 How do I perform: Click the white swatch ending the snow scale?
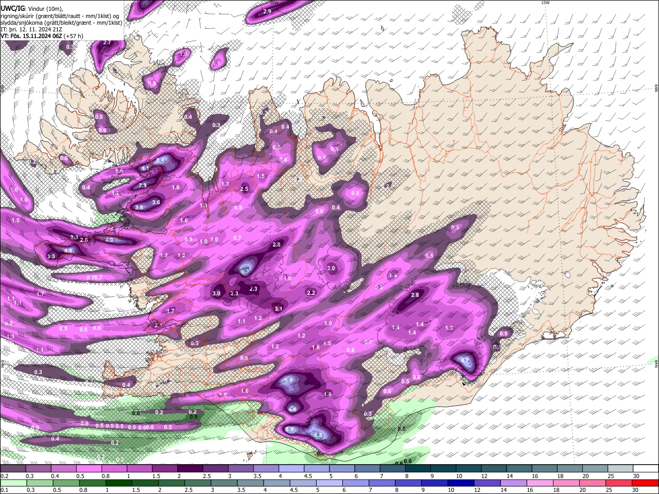[646, 468]
